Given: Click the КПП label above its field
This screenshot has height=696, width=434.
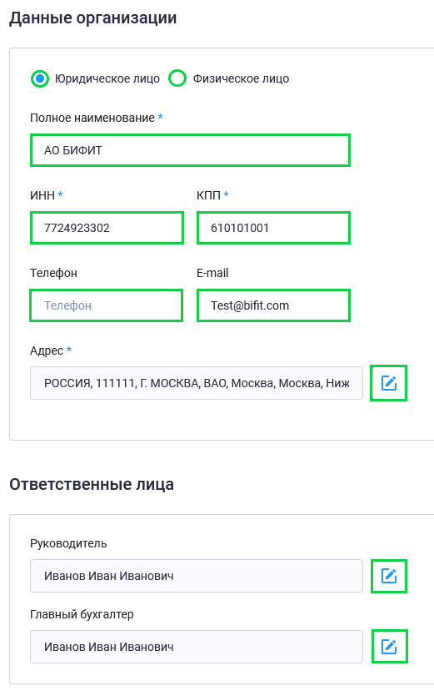Looking at the screenshot, I should click(x=208, y=195).
